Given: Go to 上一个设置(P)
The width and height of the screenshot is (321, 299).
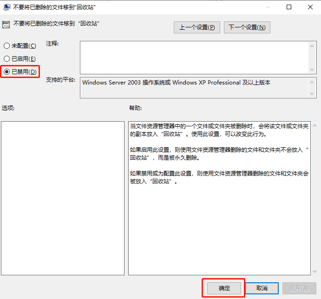Looking at the screenshot, I should [197, 27].
